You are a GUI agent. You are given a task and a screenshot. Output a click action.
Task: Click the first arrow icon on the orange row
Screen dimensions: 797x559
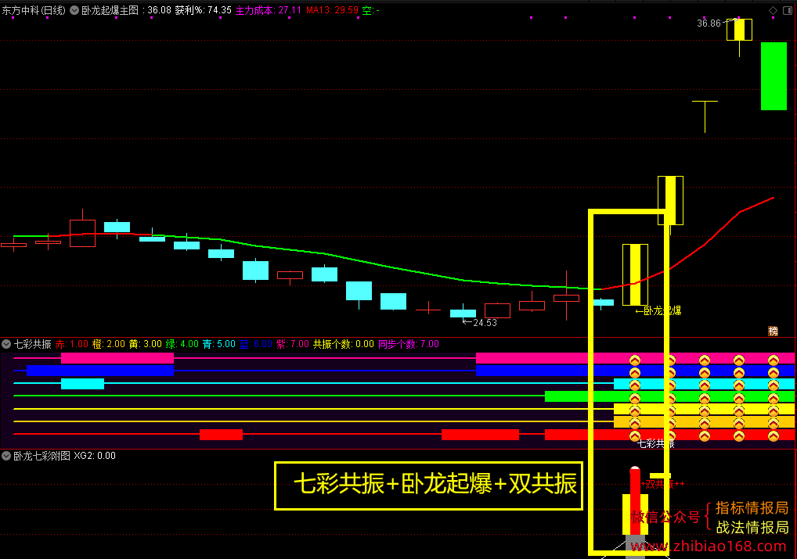635,423
